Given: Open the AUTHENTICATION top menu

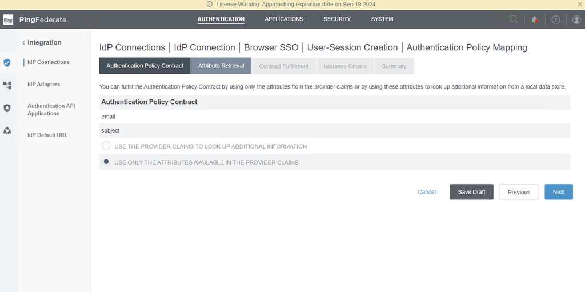Looking at the screenshot, I should click(x=221, y=19).
